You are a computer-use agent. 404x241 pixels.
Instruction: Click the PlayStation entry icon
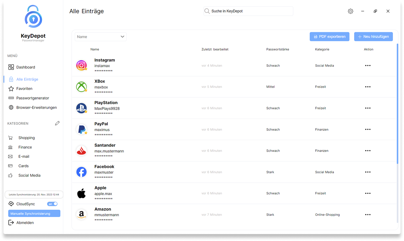pyautogui.click(x=82, y=108)
